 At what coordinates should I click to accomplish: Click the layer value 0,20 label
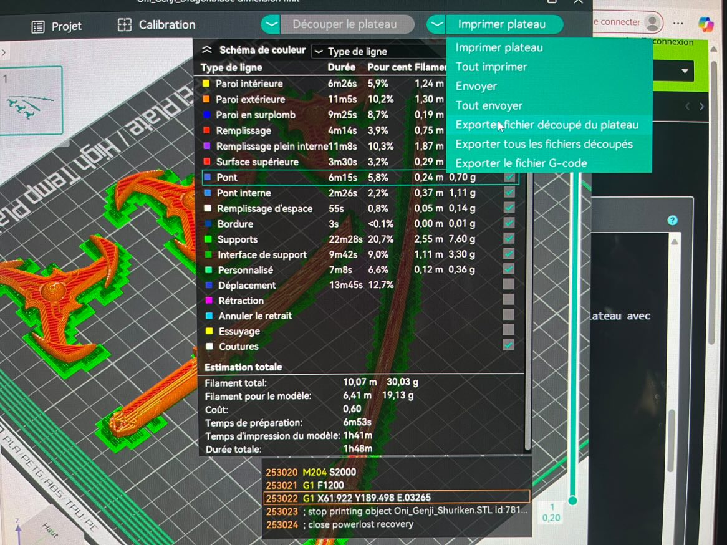[551, 518]
